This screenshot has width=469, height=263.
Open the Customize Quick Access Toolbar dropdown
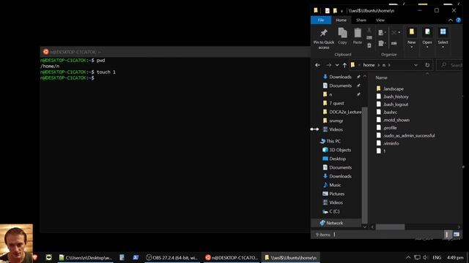pyautogui.click(x=342, y=11)
